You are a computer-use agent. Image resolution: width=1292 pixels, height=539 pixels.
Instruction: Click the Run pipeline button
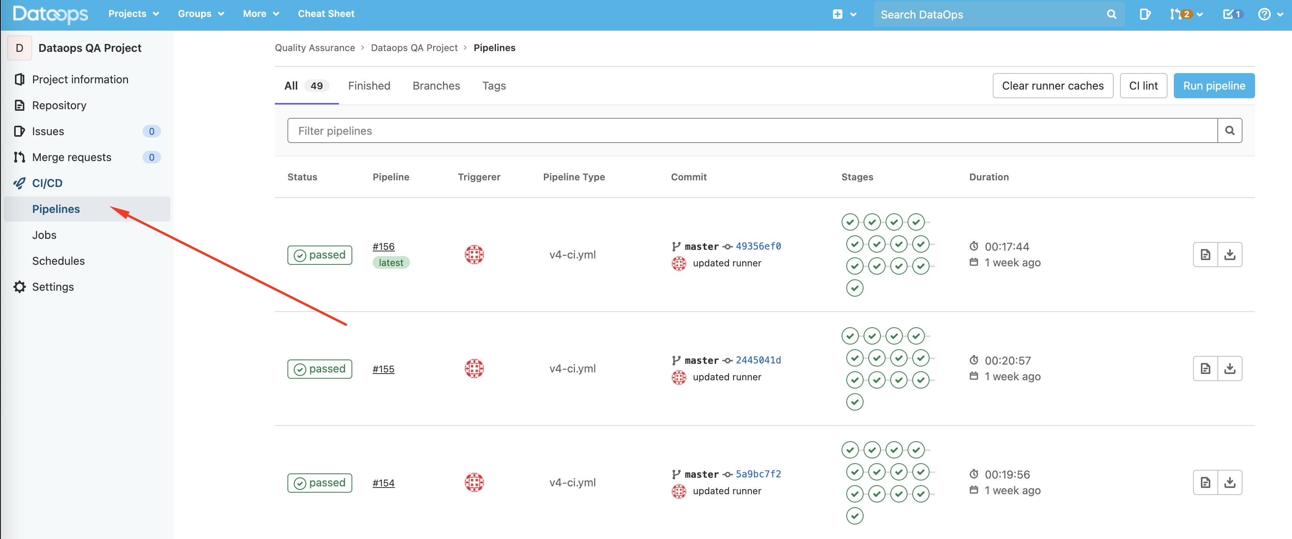click(x=1214, y=85)
